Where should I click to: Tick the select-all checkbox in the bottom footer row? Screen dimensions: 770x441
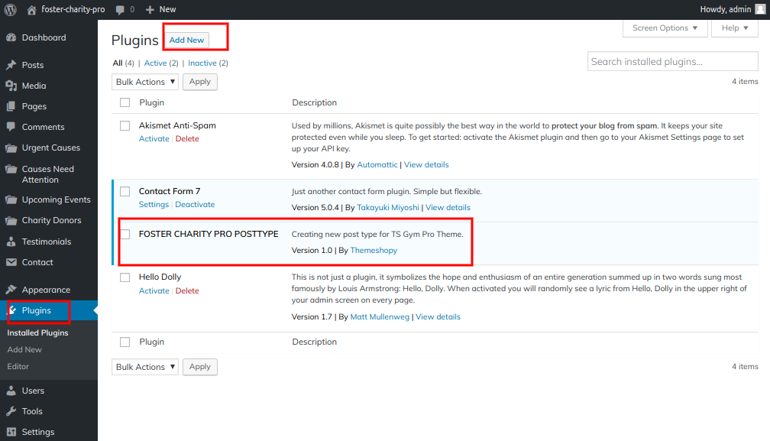pyautogui.click(x=125, y=342)
